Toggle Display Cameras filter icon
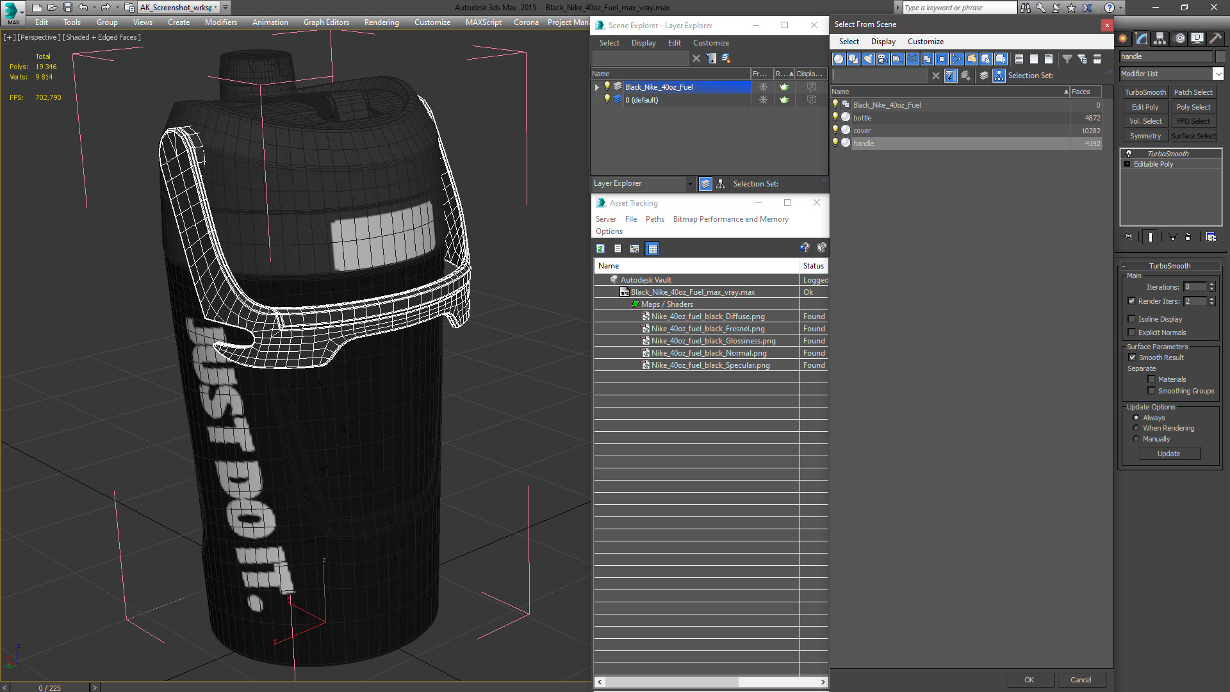The image size is (1230, 692). pyautogui.click(x=883, y=59)
